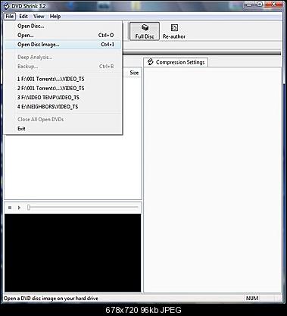Screen dimensions: 287x316
Task: Select Open Disc Image... menu entry
Action: (x=63, y=45)
